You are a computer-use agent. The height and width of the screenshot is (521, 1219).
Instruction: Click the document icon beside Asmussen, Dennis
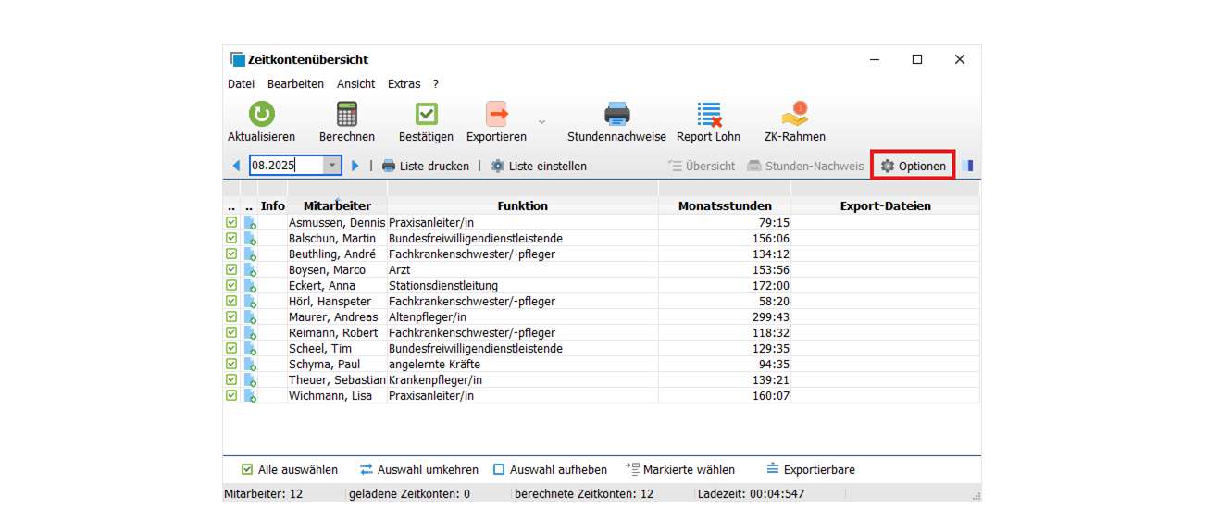[x=250, y=223]
